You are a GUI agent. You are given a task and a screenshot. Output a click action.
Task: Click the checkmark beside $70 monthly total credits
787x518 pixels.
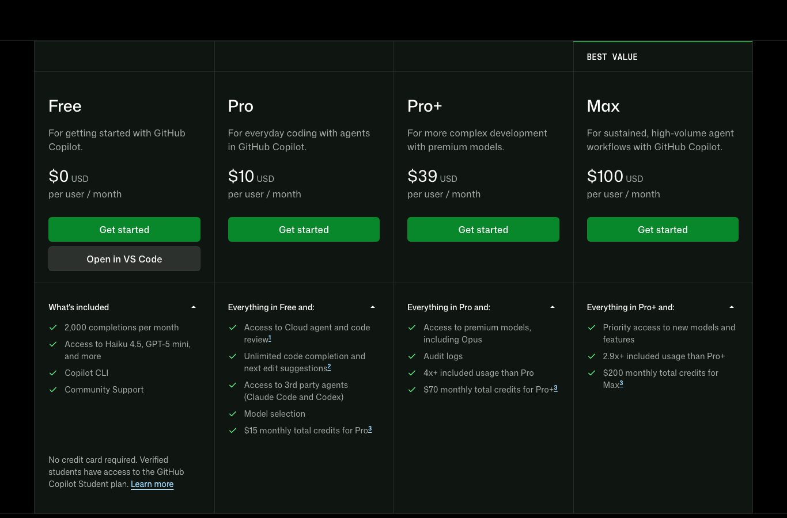[412, 390]
